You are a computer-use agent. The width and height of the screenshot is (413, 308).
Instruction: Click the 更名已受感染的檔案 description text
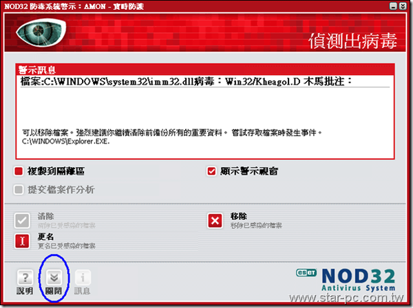[x=66, y=246]
